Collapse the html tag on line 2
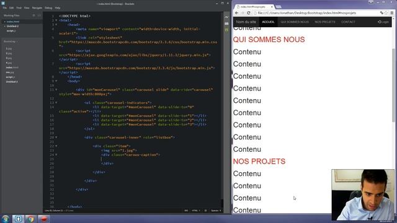 [x=56, y=20]
